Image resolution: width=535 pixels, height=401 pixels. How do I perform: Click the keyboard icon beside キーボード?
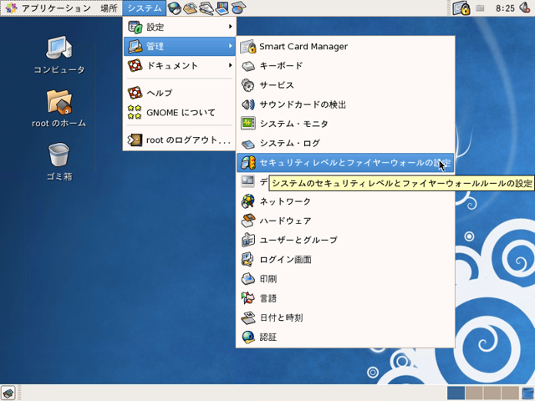[247, 66]
